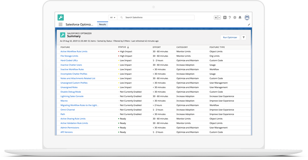Open the Lightning Sales Console link
The width and height of the screenshot is (308, 160).
72,96
